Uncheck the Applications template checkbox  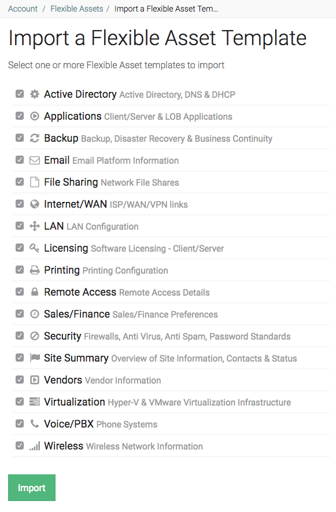(x=20, y=116)
